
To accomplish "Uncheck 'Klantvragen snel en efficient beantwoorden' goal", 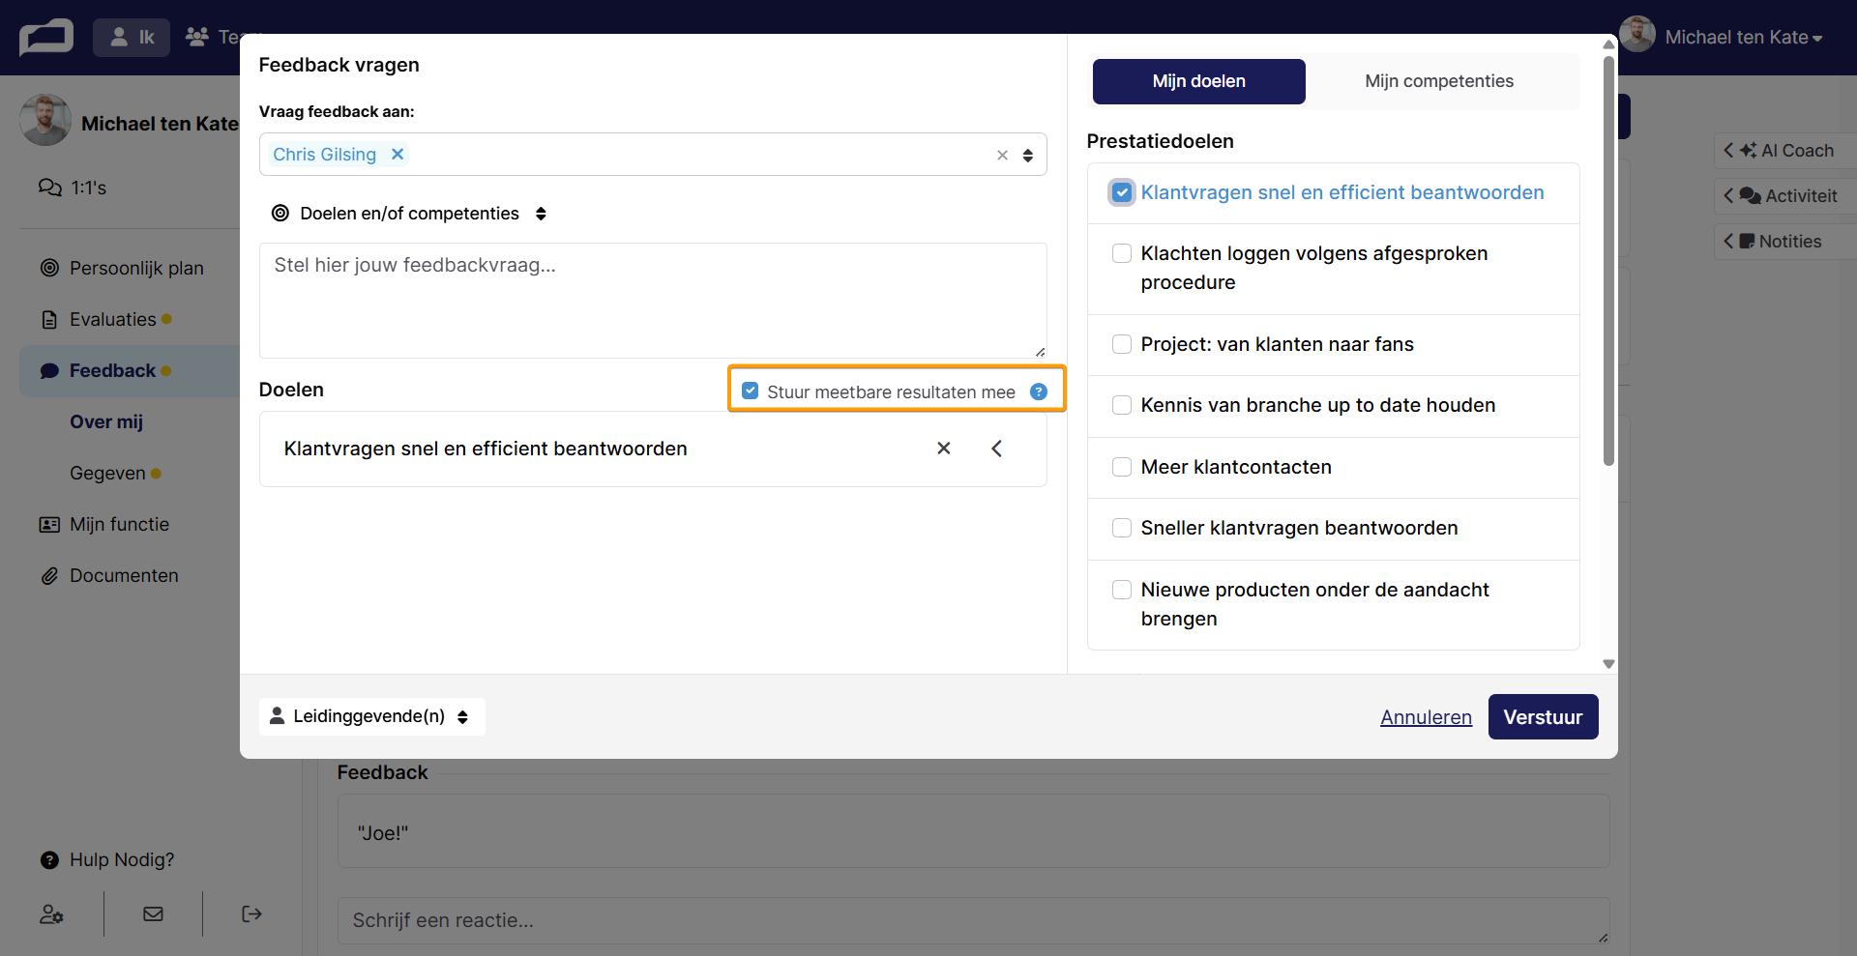I will pos(1122,192).
